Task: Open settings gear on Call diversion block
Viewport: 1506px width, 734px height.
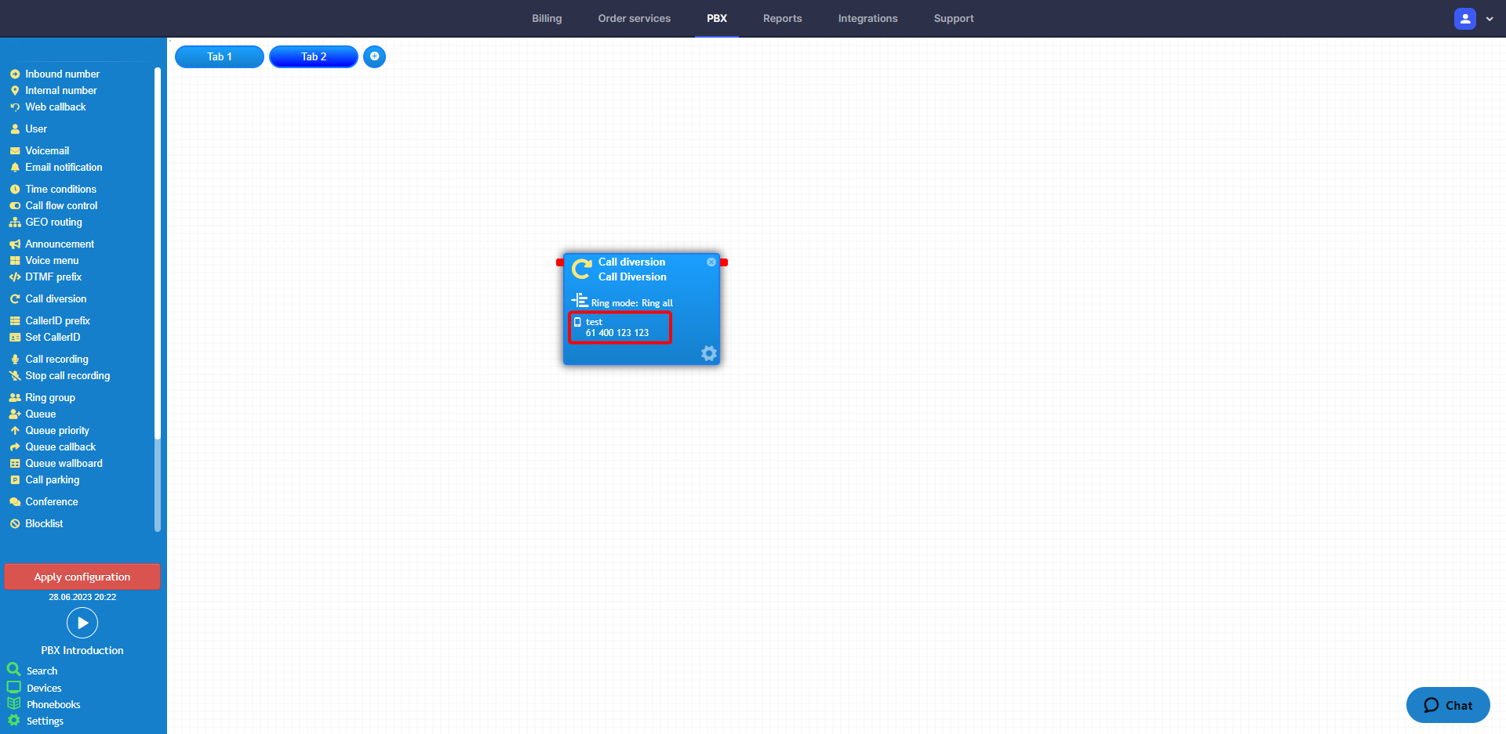Action: (x=708, y=353)
